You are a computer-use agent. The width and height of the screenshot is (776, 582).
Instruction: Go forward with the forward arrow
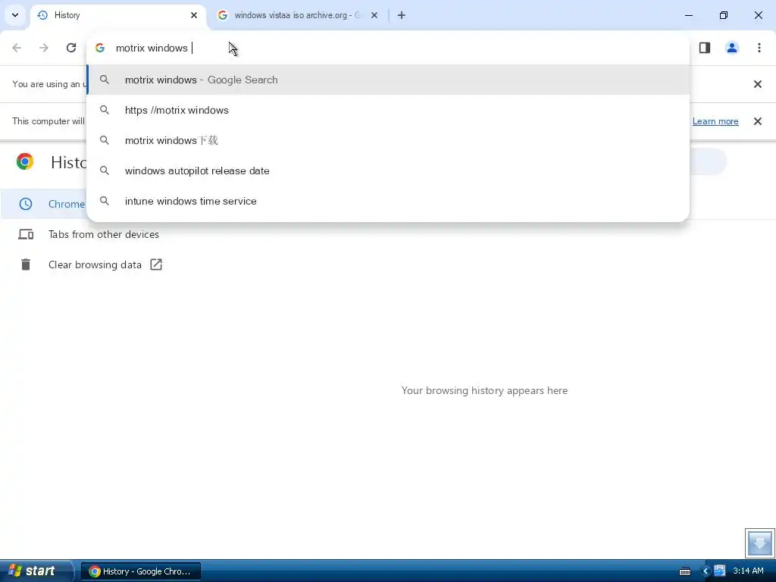[x=44, y=48]
